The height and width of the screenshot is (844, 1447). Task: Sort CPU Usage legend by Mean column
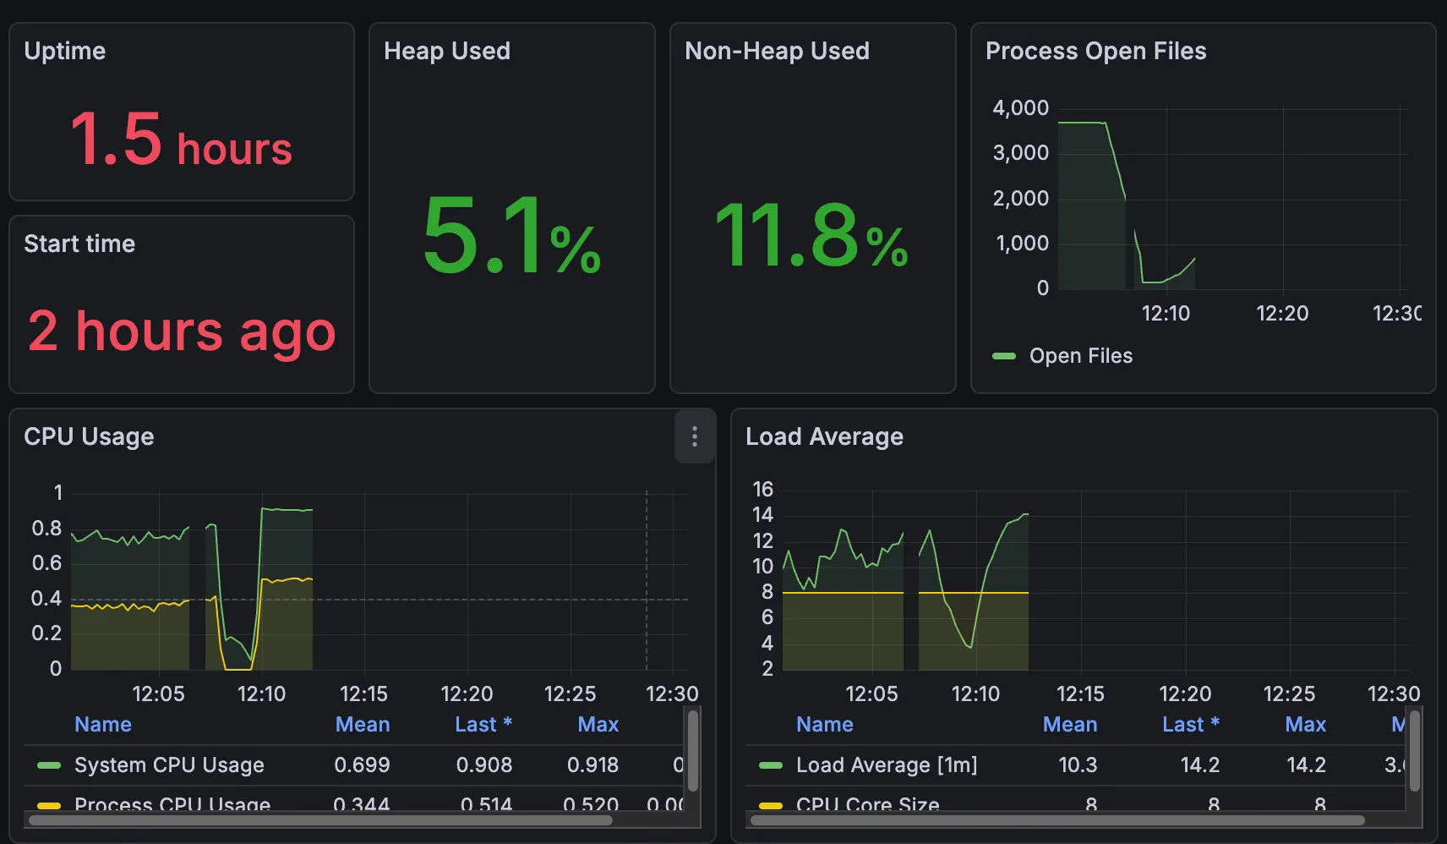pyautogui.click(x=362, y=725)
